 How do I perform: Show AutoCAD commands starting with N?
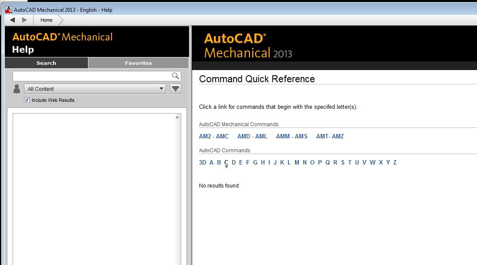point(304,163)
